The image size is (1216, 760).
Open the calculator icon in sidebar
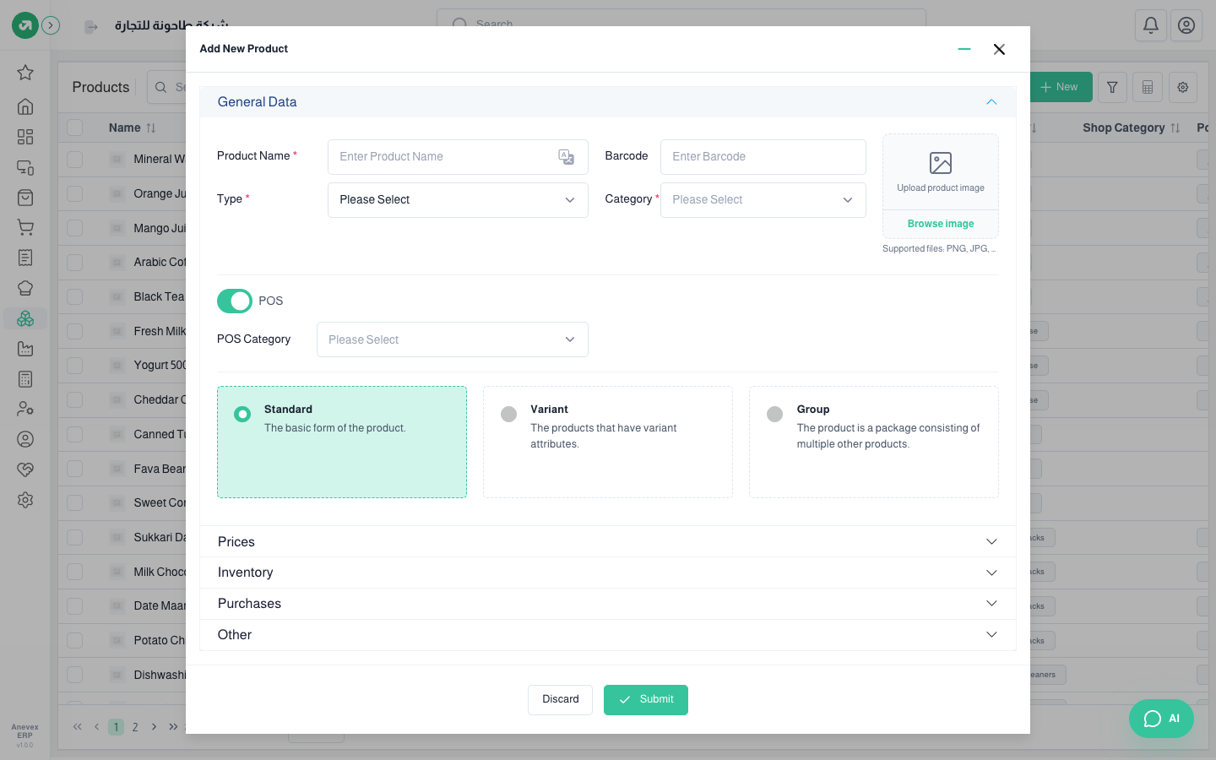[x=25, y=379]
